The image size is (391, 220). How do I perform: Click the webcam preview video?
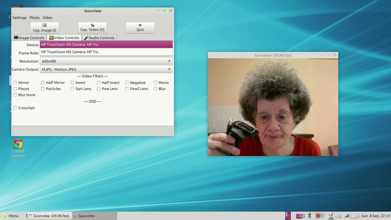[x=273, y=107]
